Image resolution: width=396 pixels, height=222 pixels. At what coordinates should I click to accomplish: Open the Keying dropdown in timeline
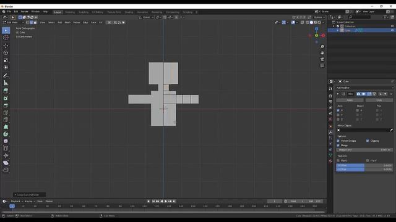(x=30, y=202)
